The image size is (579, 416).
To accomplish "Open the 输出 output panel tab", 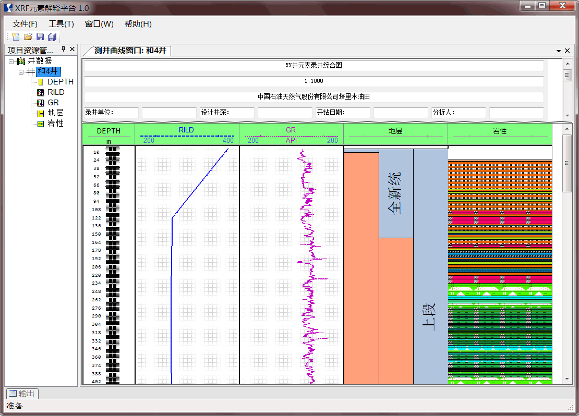I will pos(22,394).
